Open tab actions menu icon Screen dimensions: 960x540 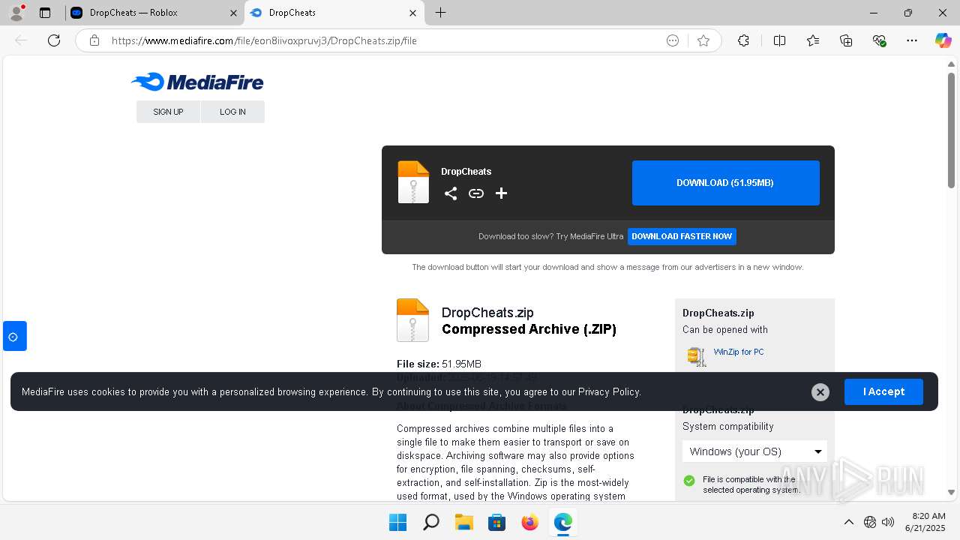(45, 13)
